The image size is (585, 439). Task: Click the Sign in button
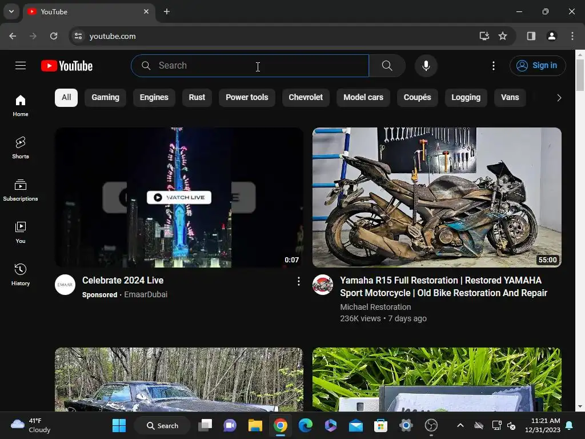click(x=538, y=66)
